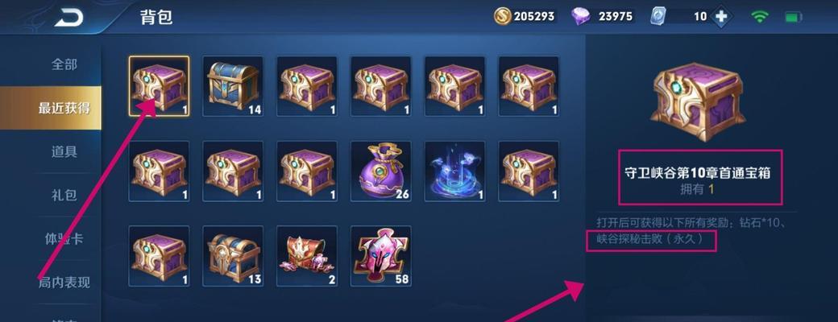Tap the gold coin currency icon
This screenshot has height=322, width=838.
[502, 17]
